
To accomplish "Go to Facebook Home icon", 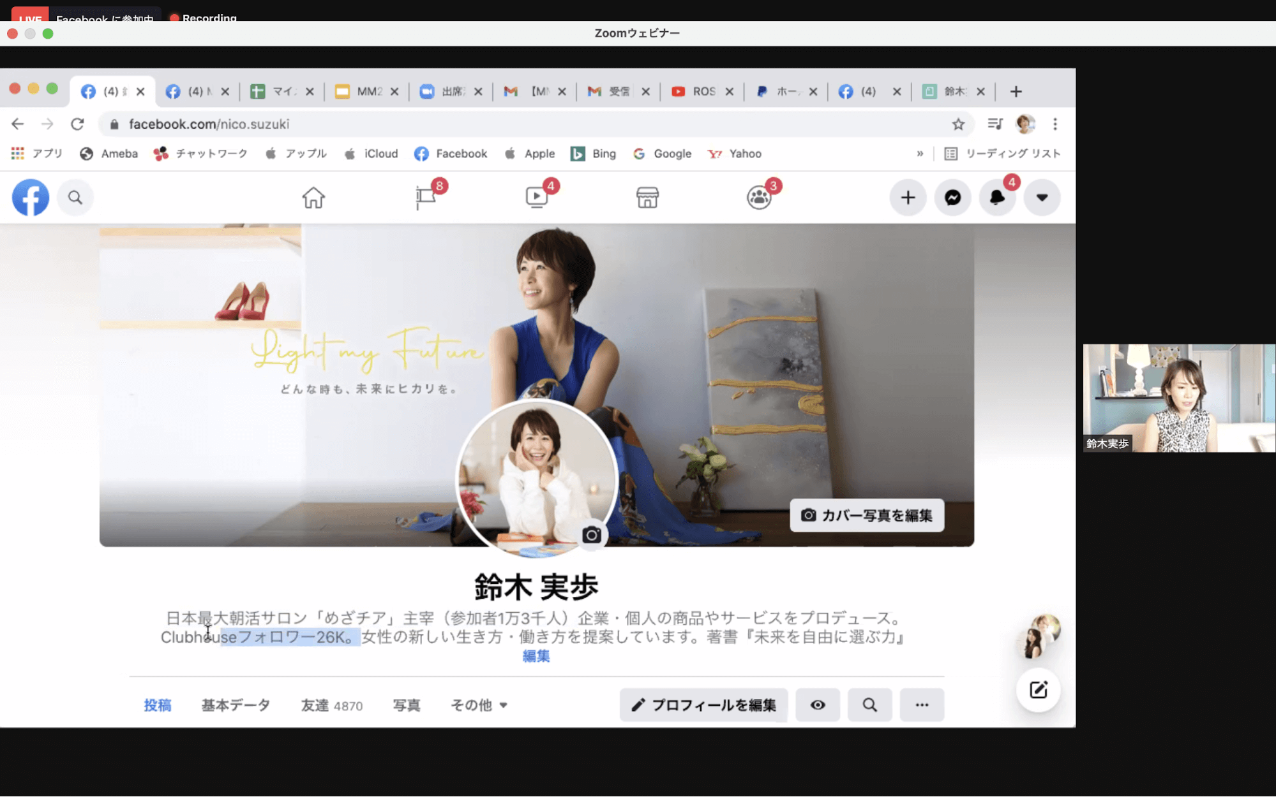I will [313, 198].
